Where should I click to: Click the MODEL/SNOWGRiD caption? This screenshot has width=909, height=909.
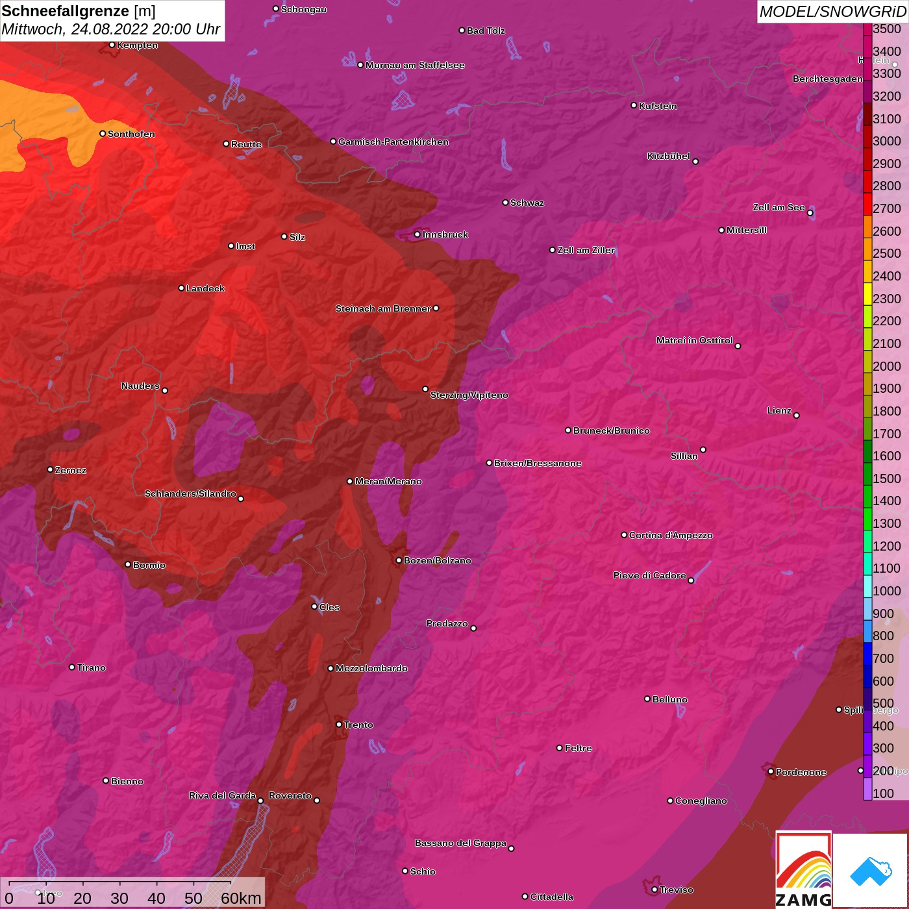832,12
